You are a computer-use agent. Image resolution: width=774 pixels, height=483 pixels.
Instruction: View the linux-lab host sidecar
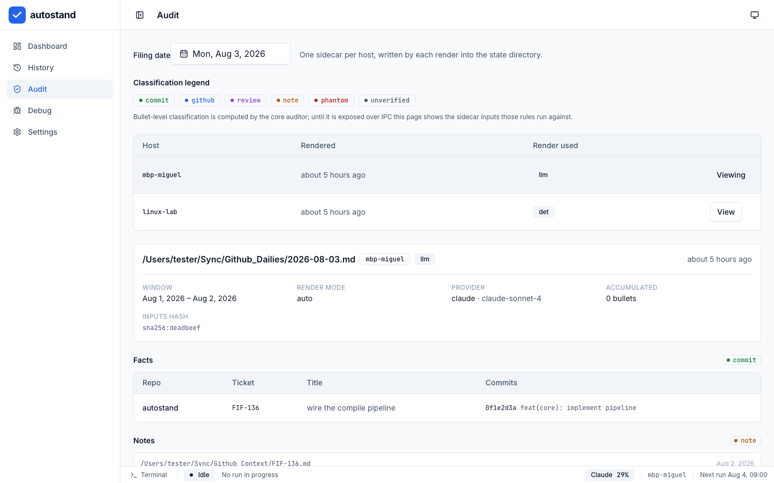tap(726, 212)
